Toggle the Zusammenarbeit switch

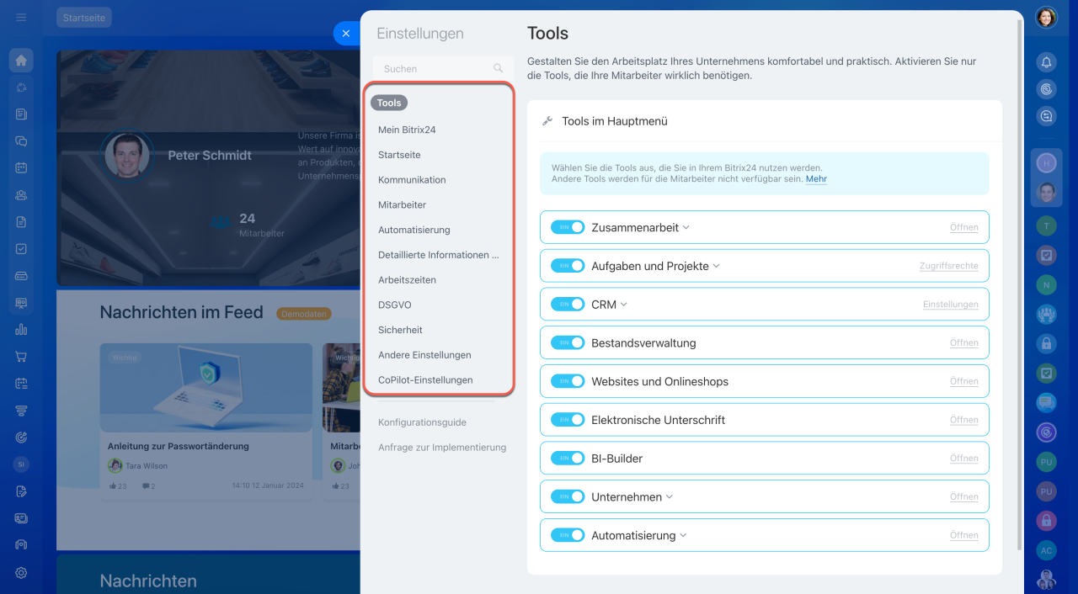point(568,227)
